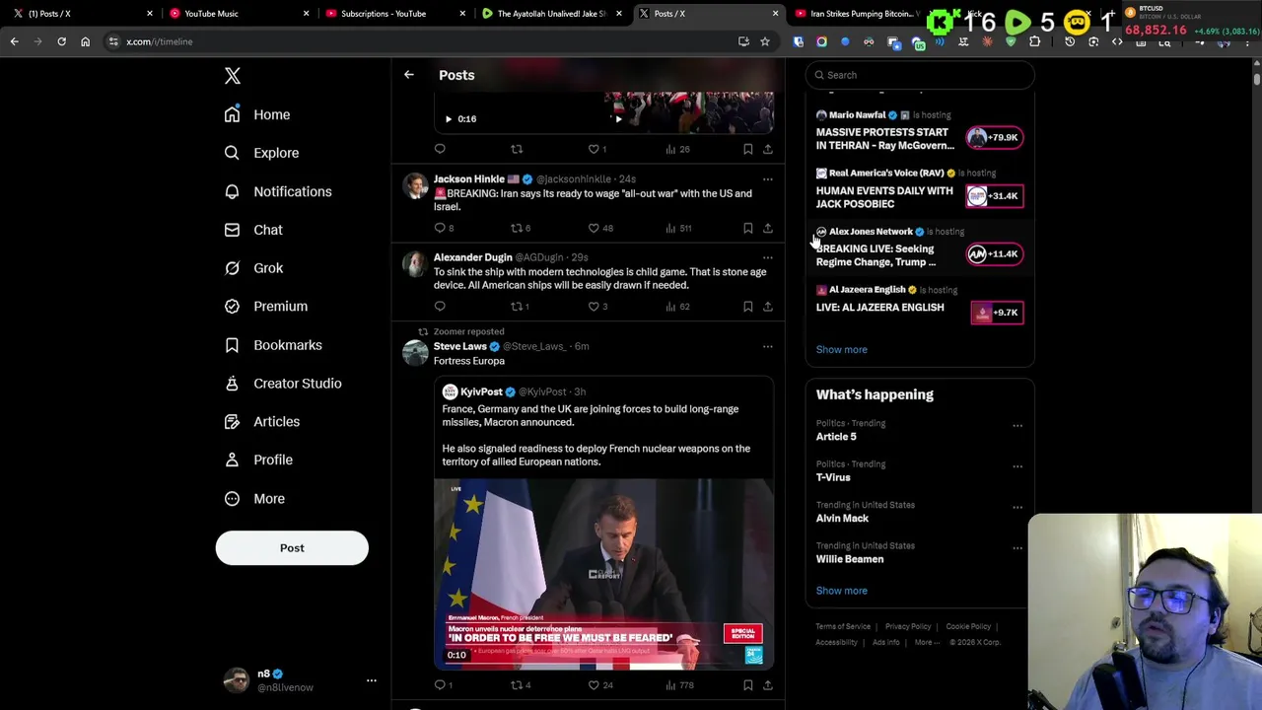Click the back arrow next to Posts
Viewport: 1262px width, 710px height.
[408, 75]
